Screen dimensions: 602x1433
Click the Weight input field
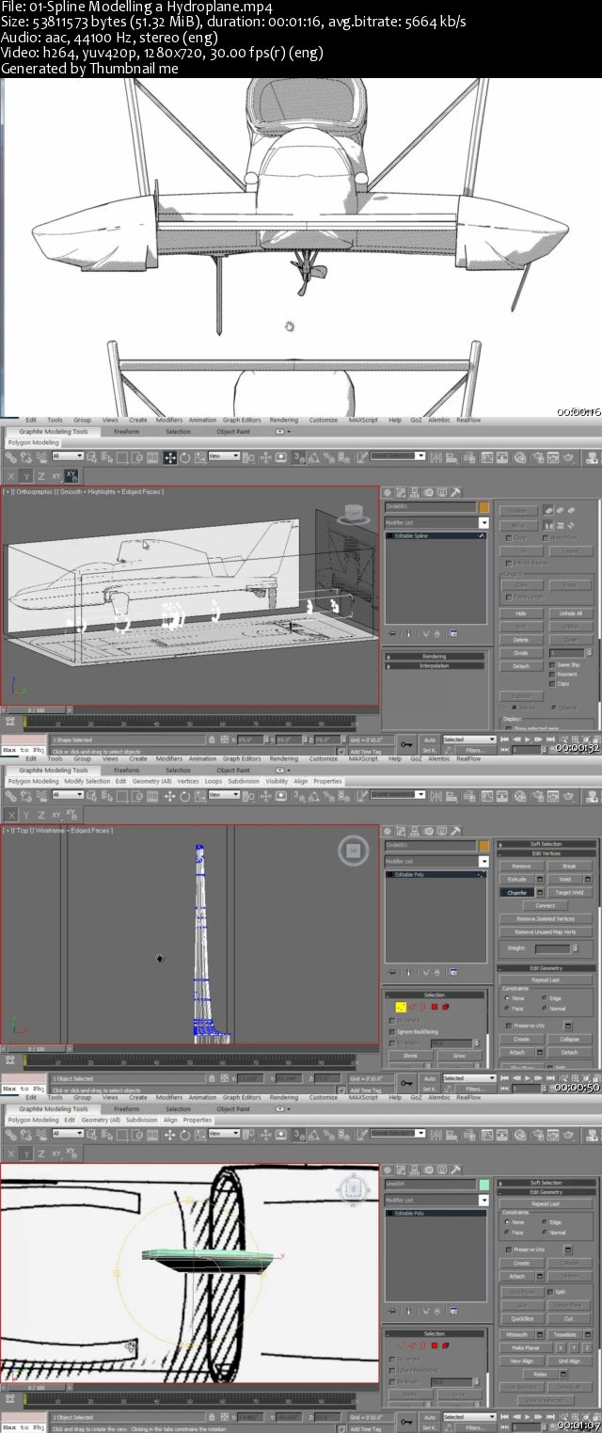(554, 948)
